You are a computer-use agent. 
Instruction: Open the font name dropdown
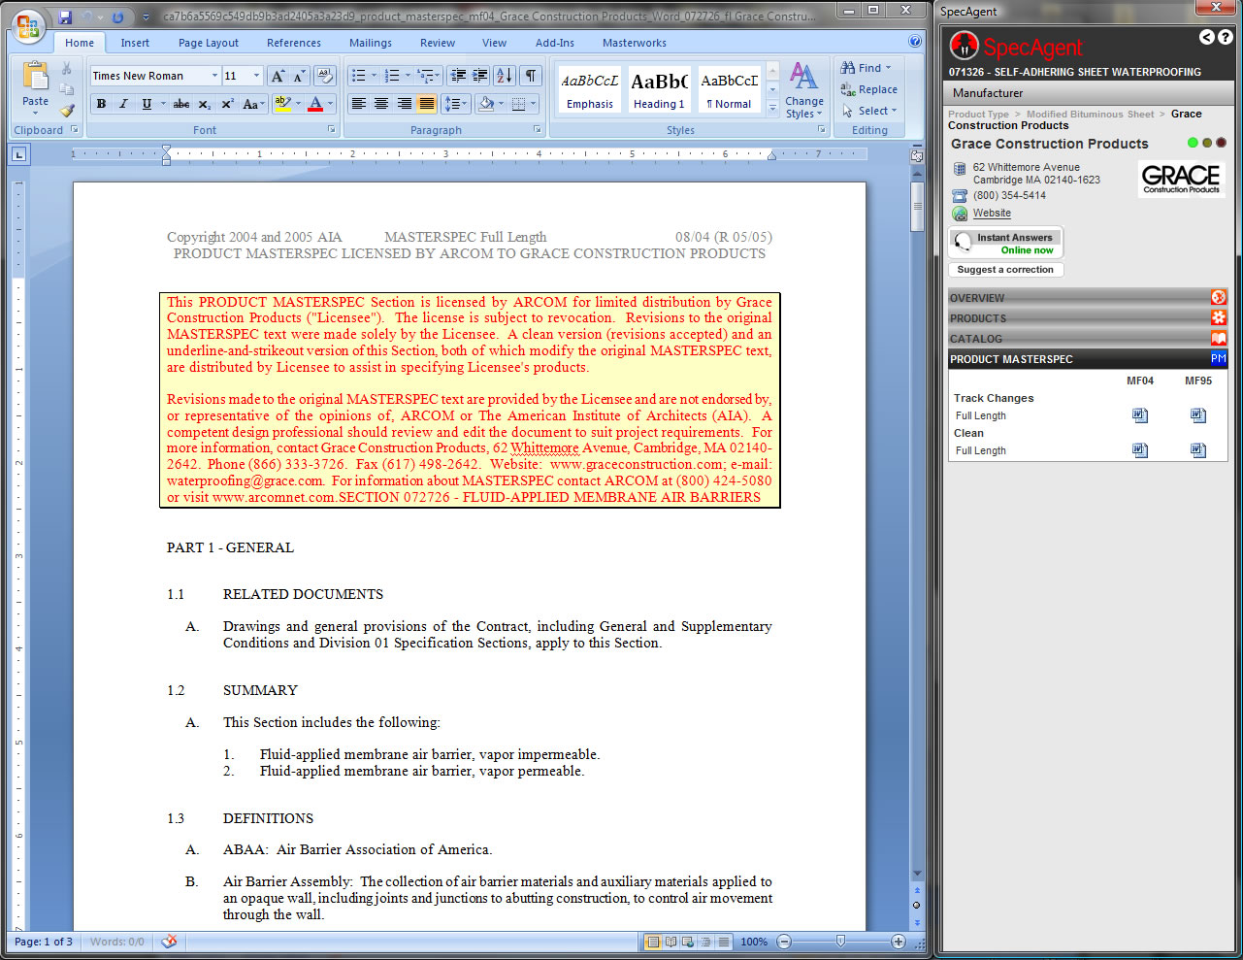[214, 76]
